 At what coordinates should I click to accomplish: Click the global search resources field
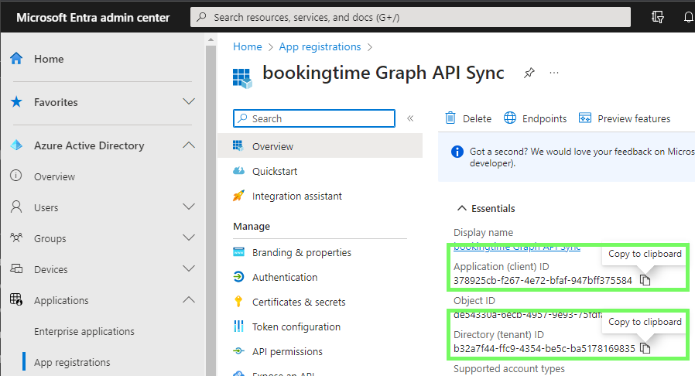(x=410, y=17)
